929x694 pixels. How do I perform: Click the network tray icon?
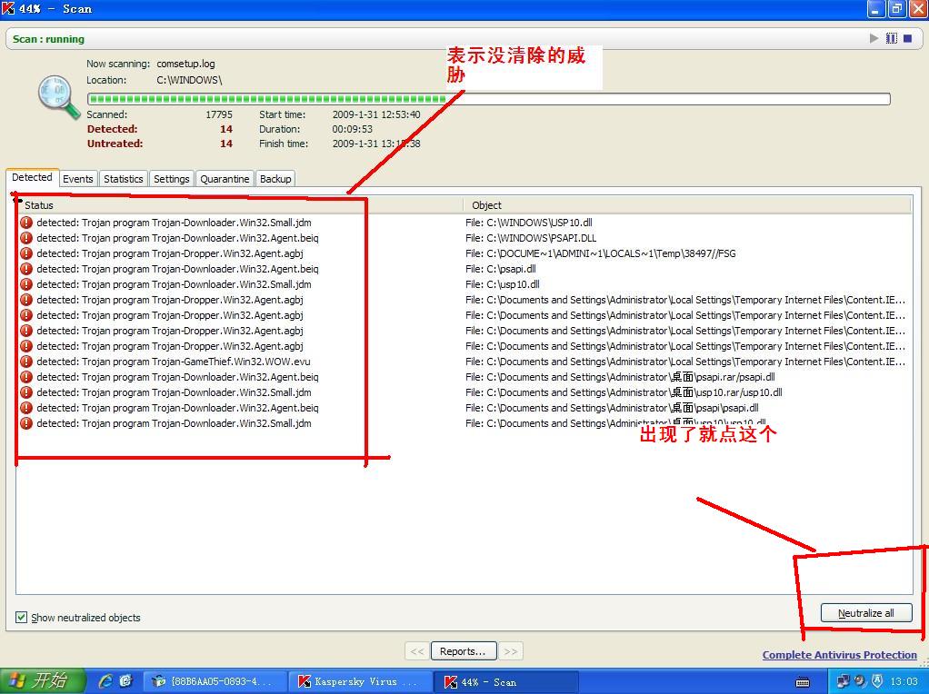coord(843,681)
